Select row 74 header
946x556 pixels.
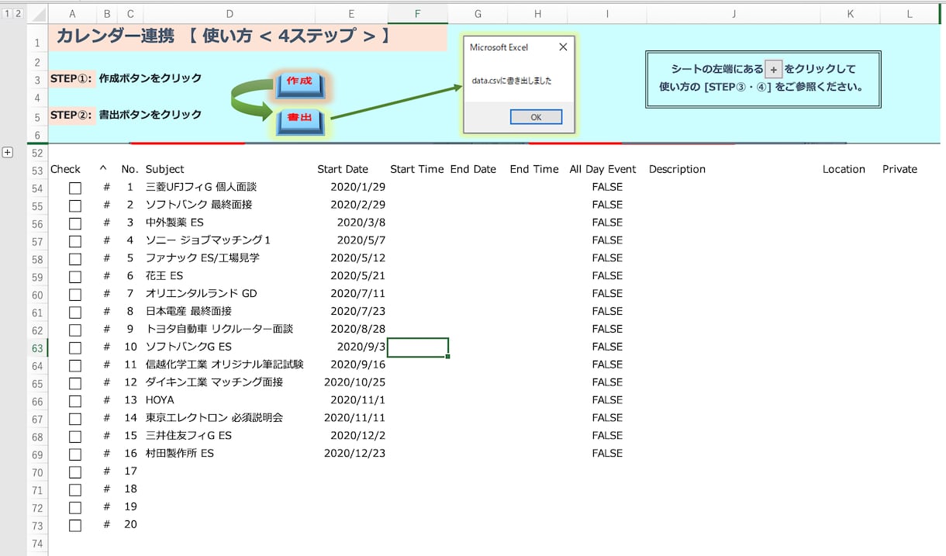click(37, 543)
